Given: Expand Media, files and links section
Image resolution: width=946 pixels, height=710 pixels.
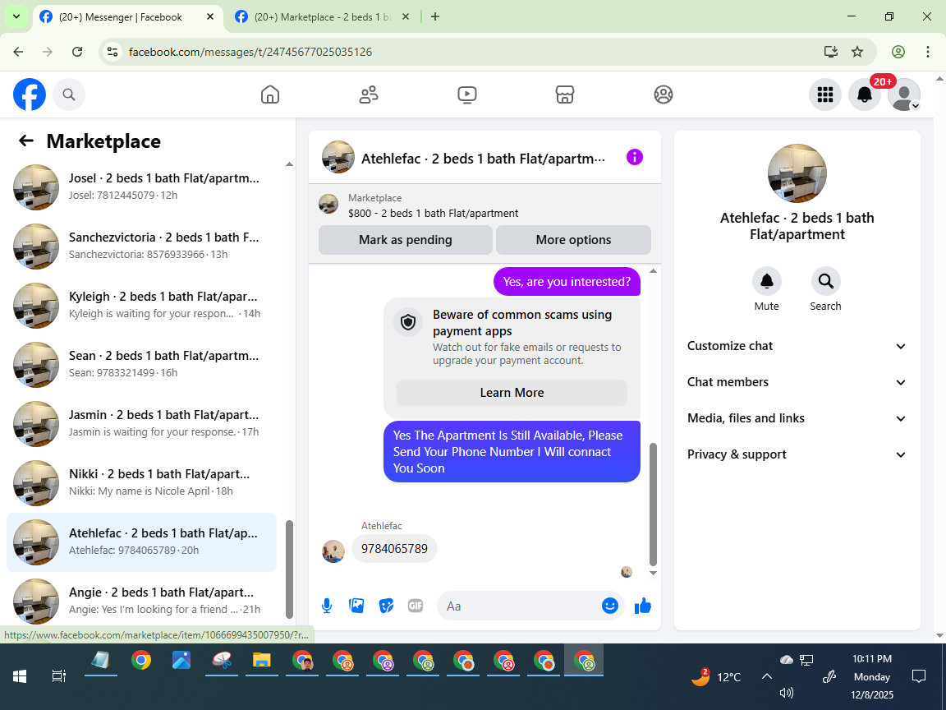Looking at the screenshot, I should point(797,418).
